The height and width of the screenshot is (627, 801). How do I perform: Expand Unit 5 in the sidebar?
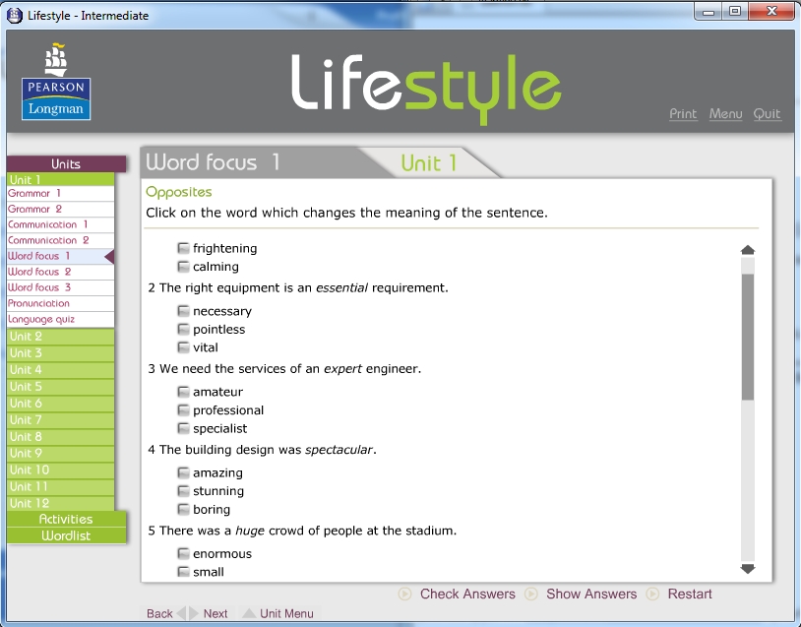click(x=60, y=387)
